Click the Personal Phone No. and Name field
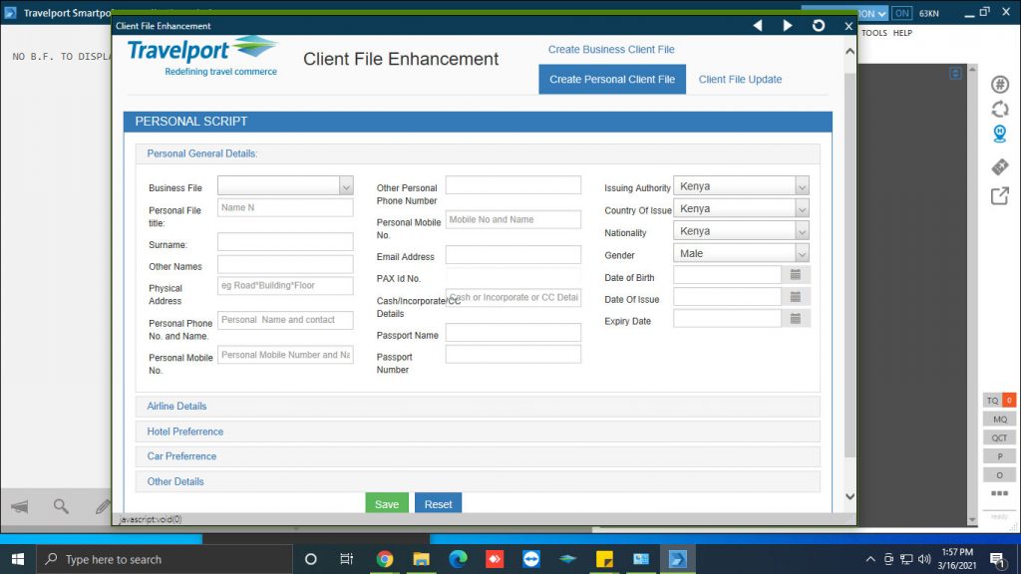 pyautogui.click(x=285, y=320)
